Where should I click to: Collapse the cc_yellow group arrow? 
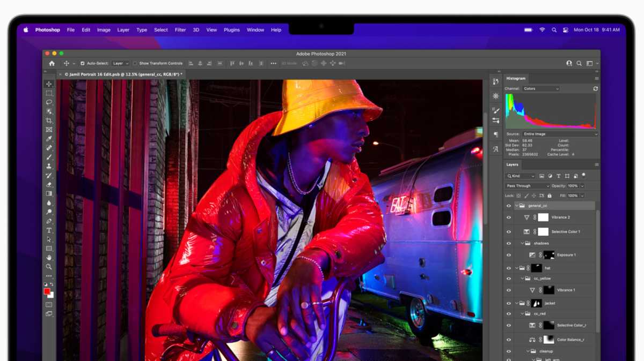point(522,279)
